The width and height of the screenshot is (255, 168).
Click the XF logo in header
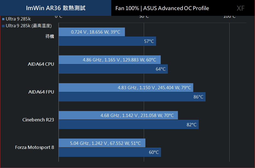(x=241, y=8)
